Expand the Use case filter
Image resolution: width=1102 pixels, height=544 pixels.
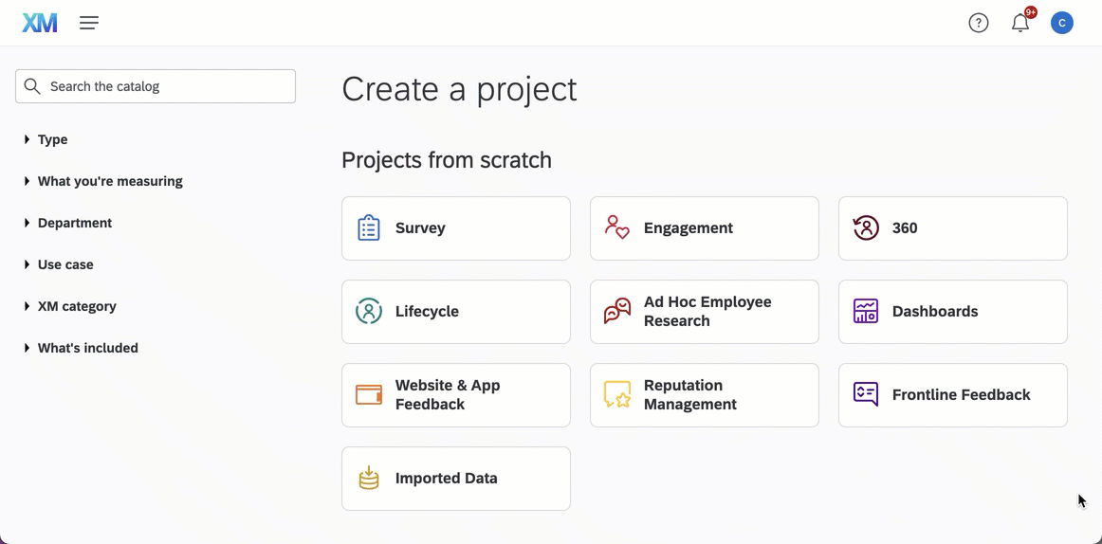point(64,264)
